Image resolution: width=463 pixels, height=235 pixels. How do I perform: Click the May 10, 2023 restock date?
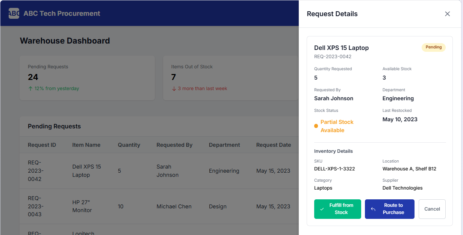[400, 119]
